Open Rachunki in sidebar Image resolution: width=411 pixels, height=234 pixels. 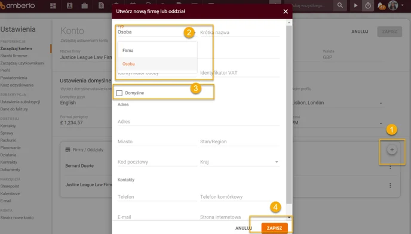(8, 140)
